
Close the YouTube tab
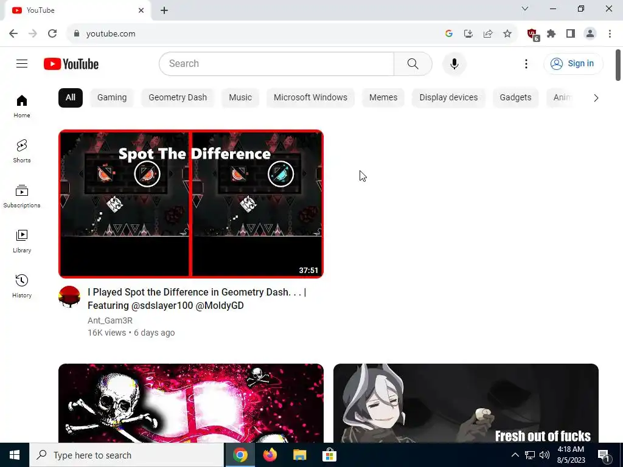tap(141, 10)
